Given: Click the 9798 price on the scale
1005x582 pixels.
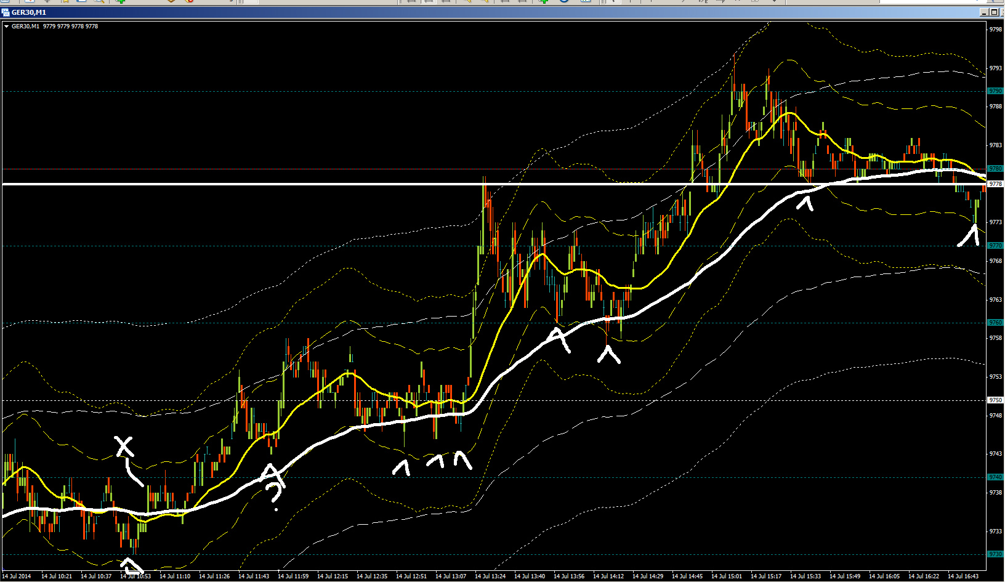Looking at the screenshot, I should (x=995, y=30).
